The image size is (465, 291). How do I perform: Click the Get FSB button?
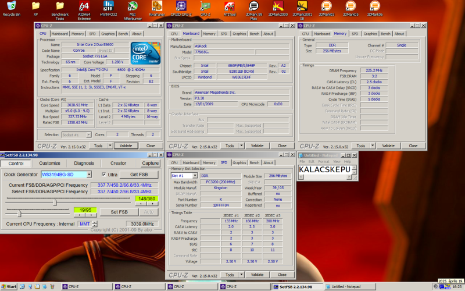138,175
